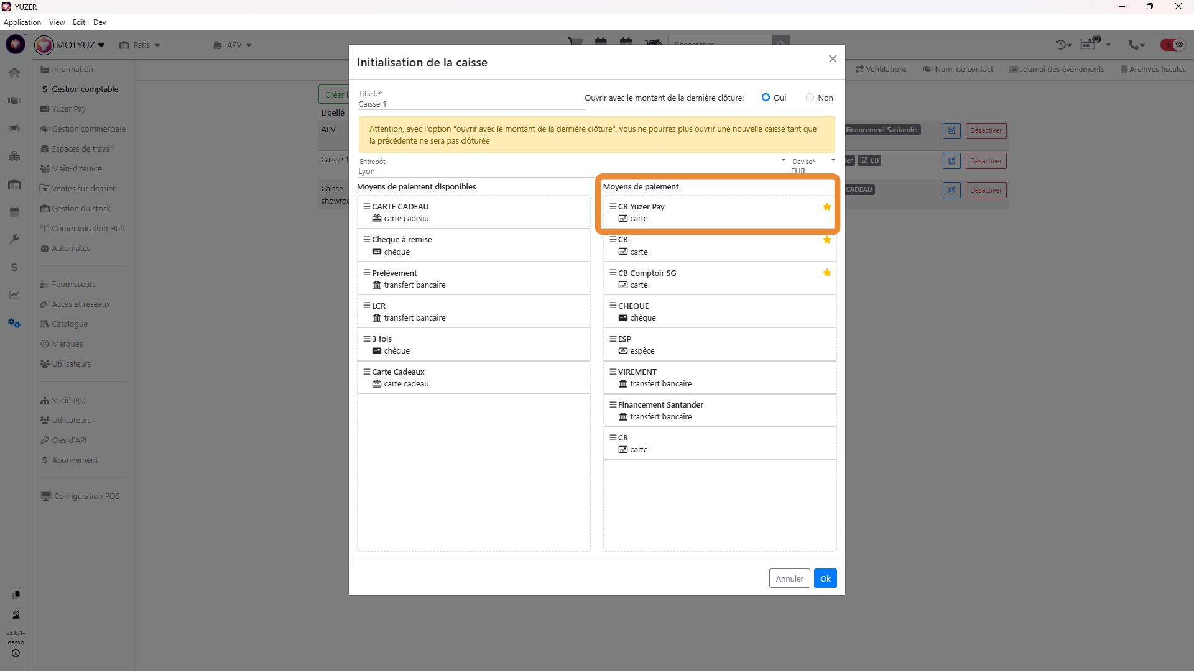The width and height of the screenshot is (1194, 671).
Task: Expand the MOTYUZ account dropdown
Action: 80,45
